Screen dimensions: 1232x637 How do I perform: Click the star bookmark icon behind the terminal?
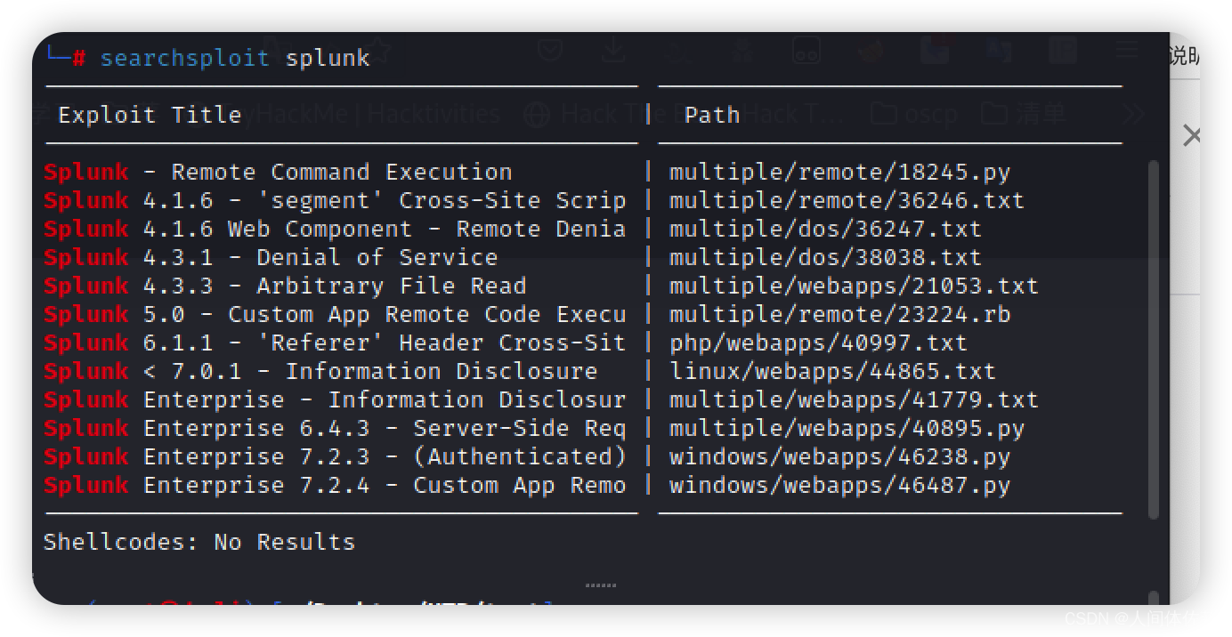tap(380, 51)
